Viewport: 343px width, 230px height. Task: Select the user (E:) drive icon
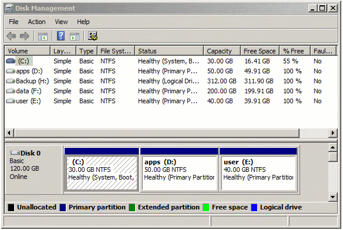[11, 101]
